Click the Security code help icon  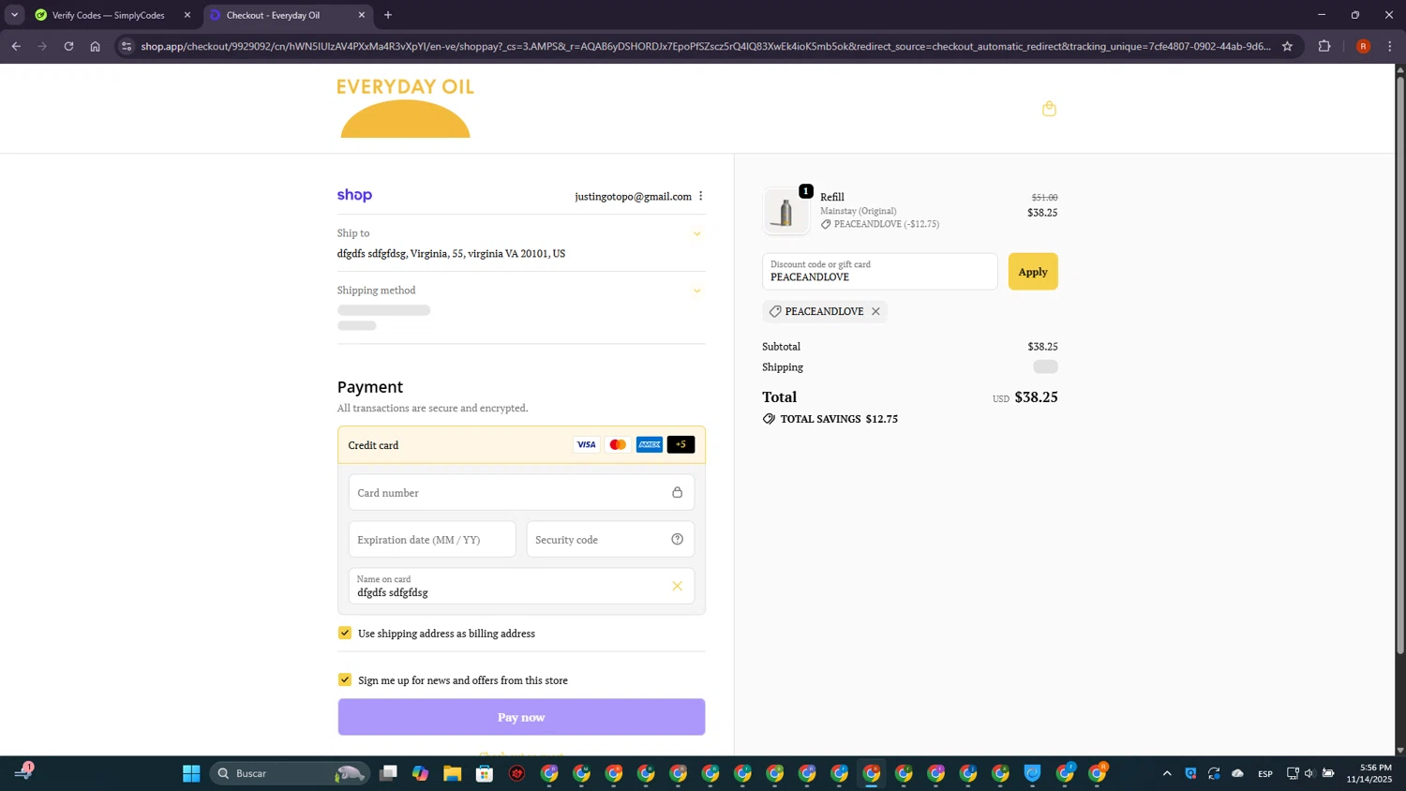tap(677, 539)
